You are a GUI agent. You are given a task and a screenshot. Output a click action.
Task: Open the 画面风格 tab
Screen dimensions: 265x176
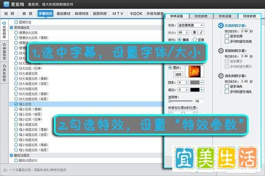pos(100,14)
